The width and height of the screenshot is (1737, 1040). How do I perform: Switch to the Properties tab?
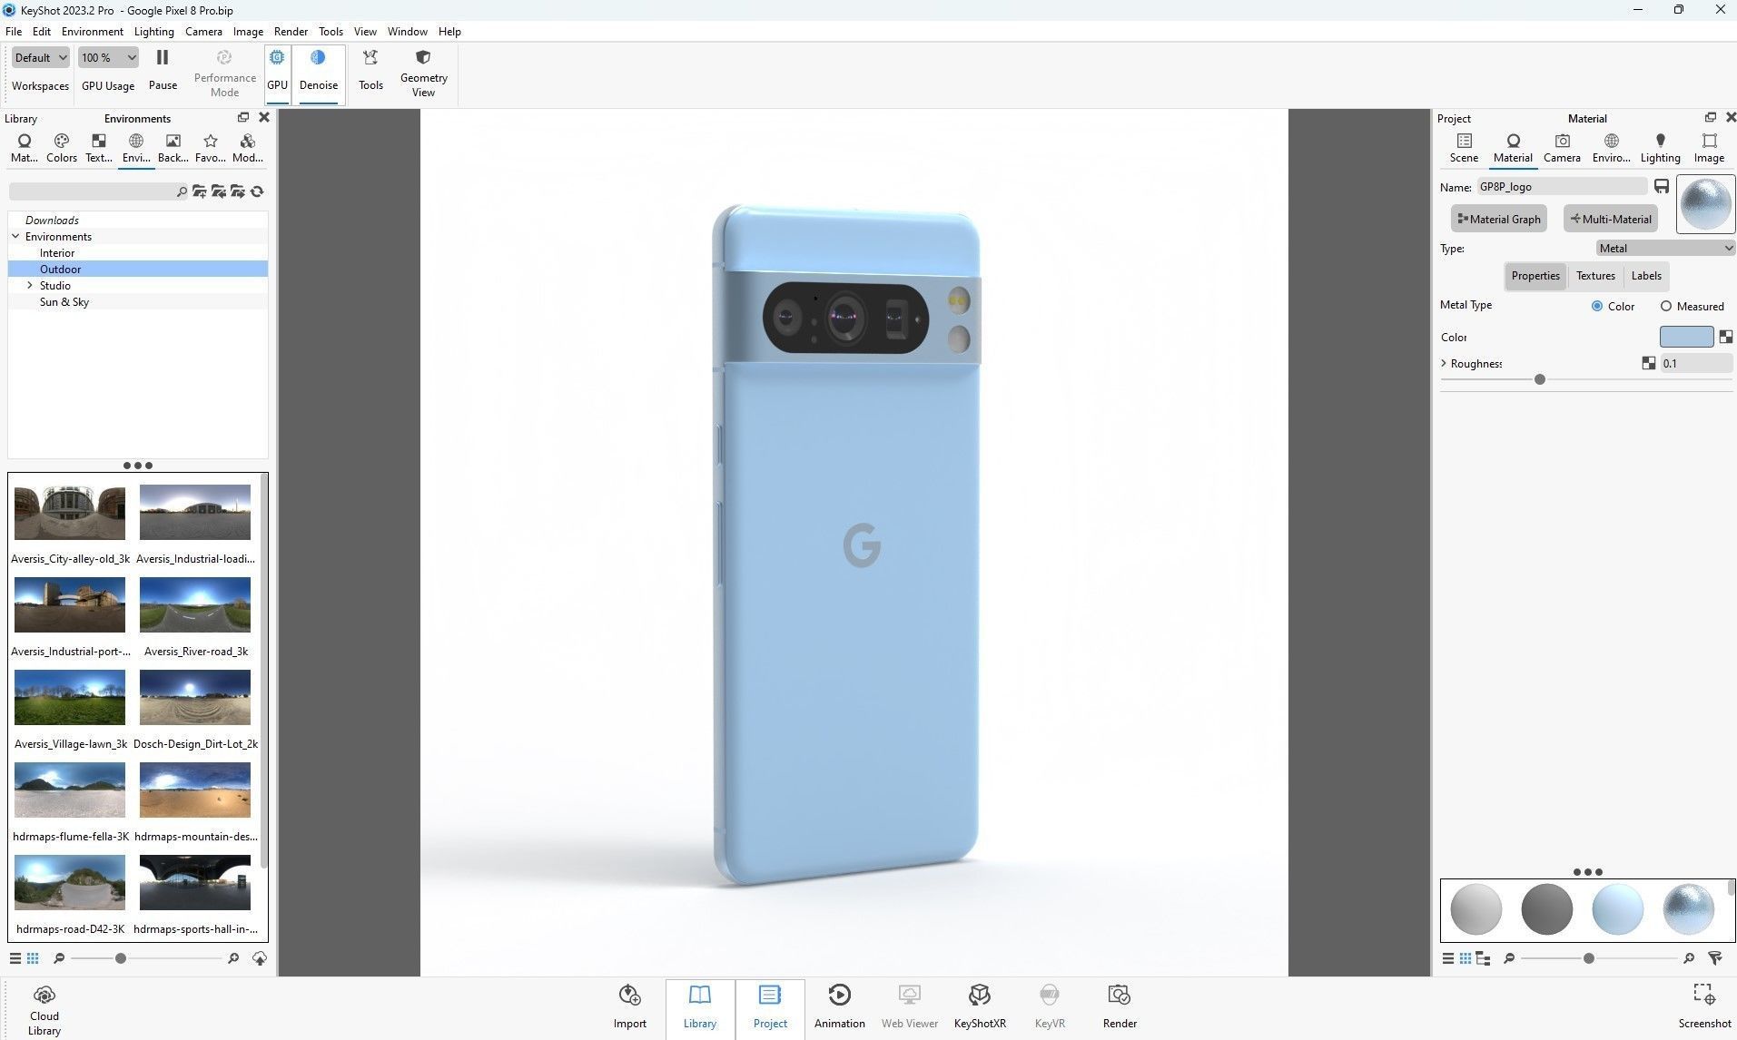(1535, 276)
